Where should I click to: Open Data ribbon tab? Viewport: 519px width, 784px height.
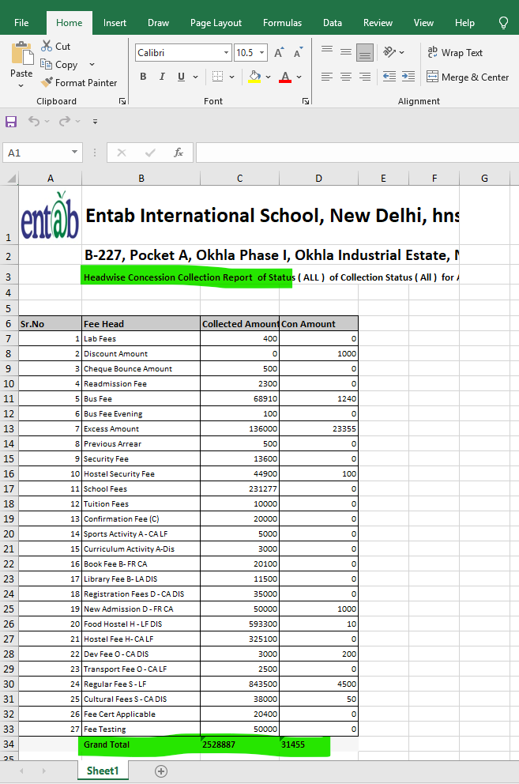(x=333, y=22)
